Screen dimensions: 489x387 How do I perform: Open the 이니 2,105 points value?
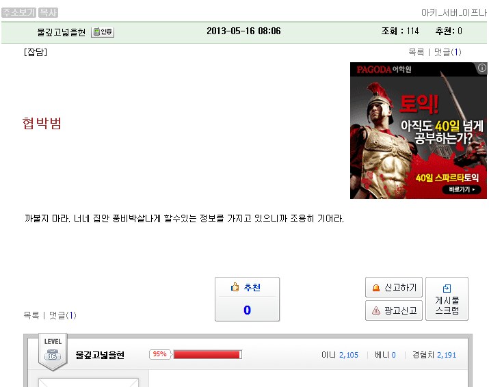coord(349,355)
